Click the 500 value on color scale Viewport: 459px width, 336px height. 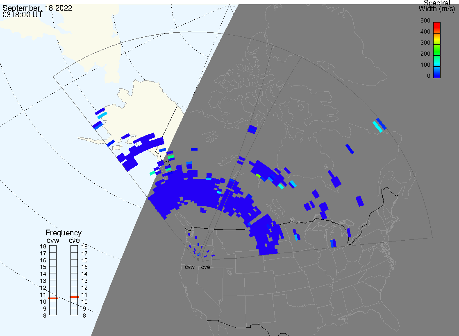pos(425,21)
